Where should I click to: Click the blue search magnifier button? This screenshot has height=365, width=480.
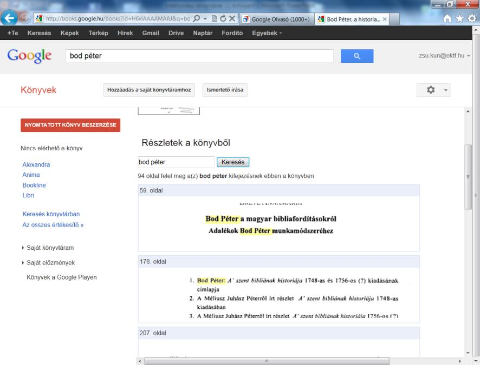pos(357,56)
